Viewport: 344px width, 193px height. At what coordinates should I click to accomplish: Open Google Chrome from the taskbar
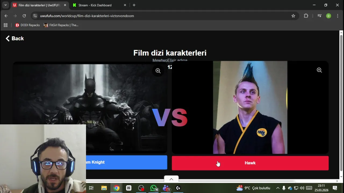pyautogui.click(x=116, y=188)
